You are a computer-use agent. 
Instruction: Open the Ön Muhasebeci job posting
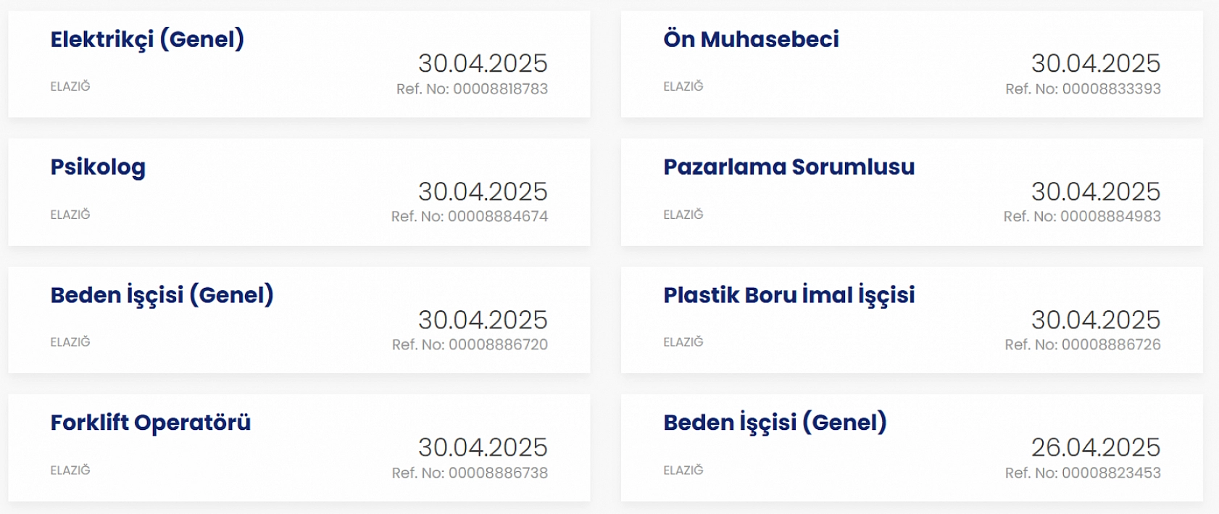click(x=752, y=40)
